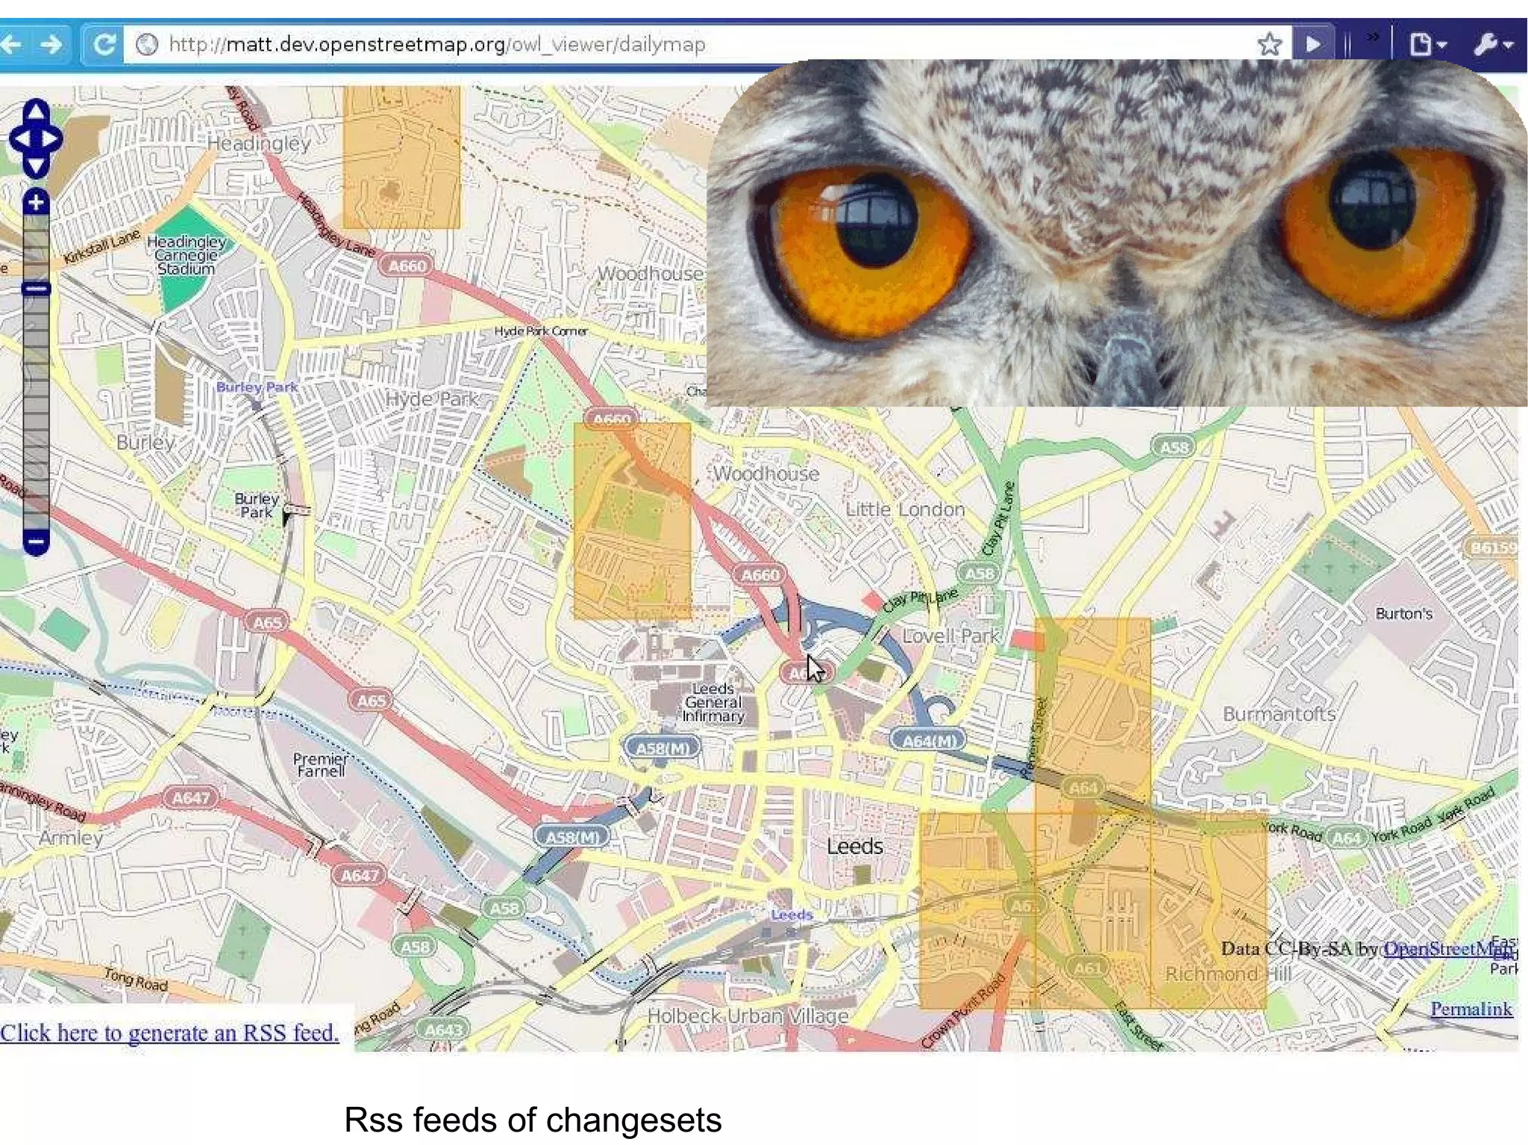The height and width of the screenshot is (1145, 1528).
Task: Click the browser forward arrow
Action: (51, 45)
